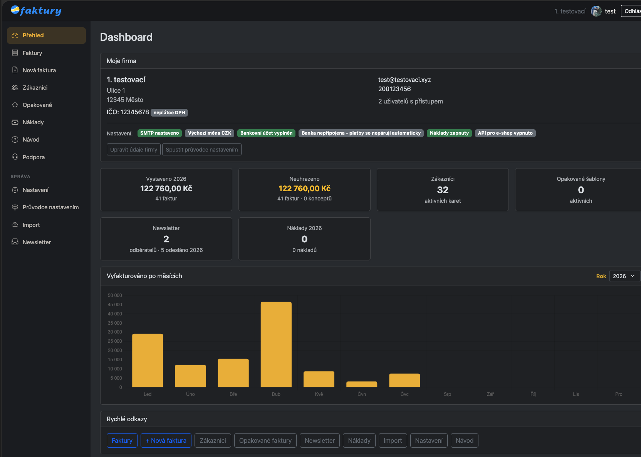Click the Návod quick link button
This screenshot has height=457, width=641.
point(465,440)
